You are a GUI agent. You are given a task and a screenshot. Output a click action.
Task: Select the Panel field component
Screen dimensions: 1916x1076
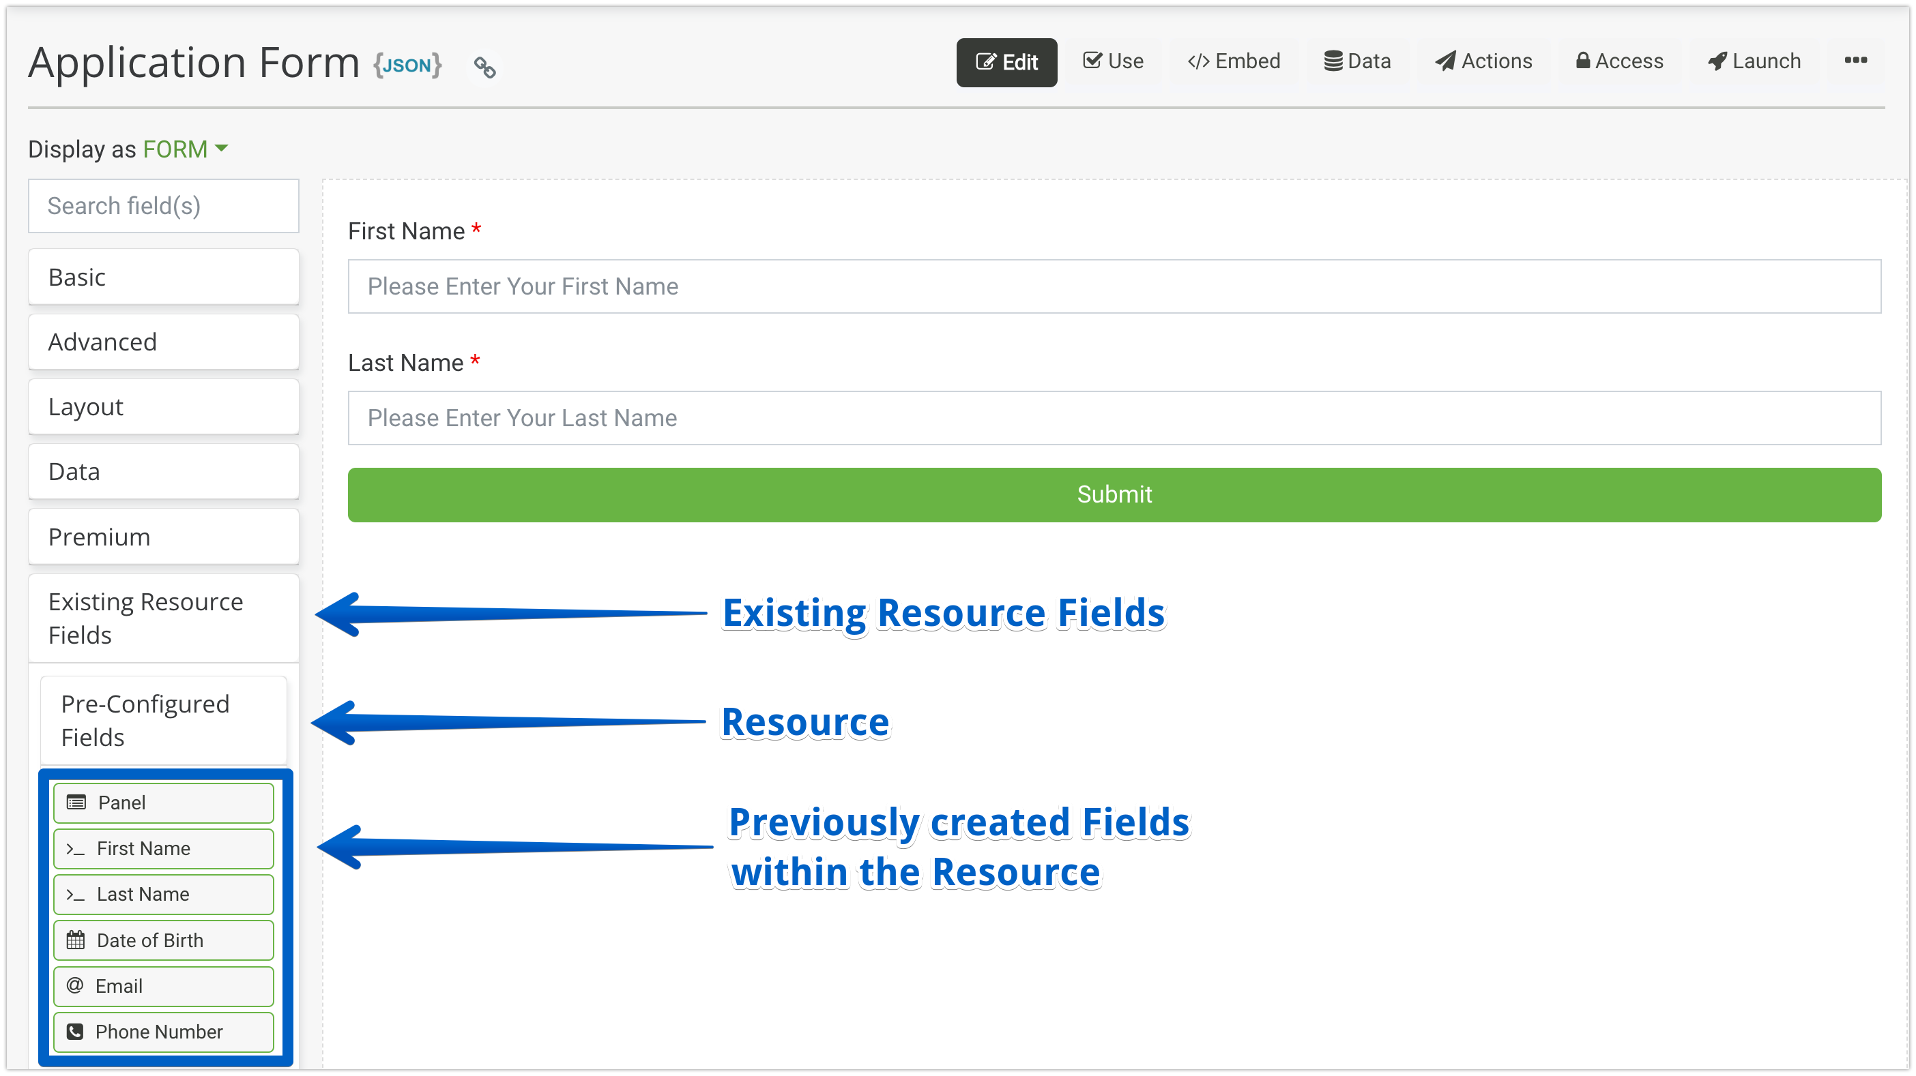pyautogui.click(x=163, y=803)
